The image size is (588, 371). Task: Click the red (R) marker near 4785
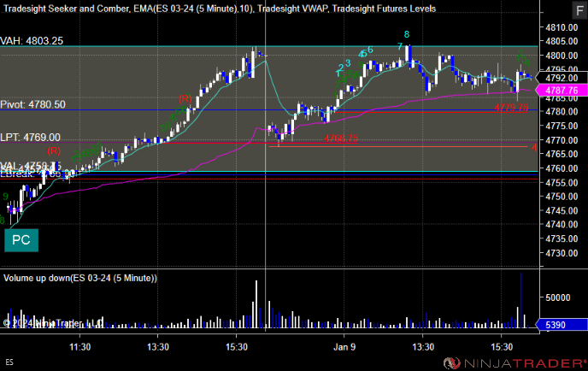(185, 99)
